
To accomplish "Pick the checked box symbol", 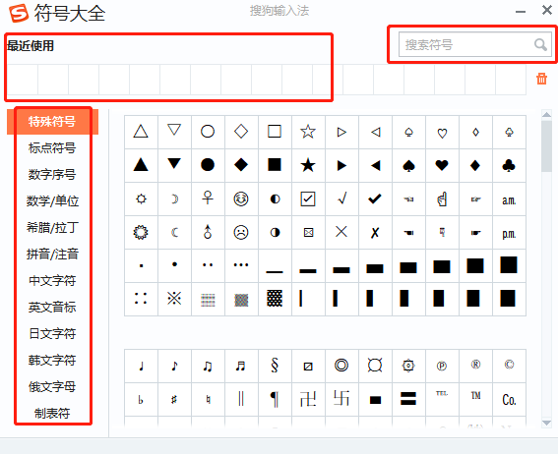I will (308, 199).
